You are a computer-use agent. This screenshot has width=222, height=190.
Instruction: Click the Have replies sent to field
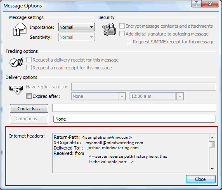tap(144, 87)
